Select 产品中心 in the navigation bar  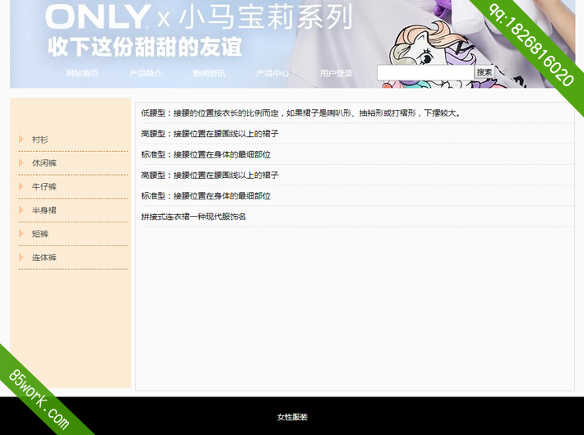pyautogui.click(x=272, y=73)
